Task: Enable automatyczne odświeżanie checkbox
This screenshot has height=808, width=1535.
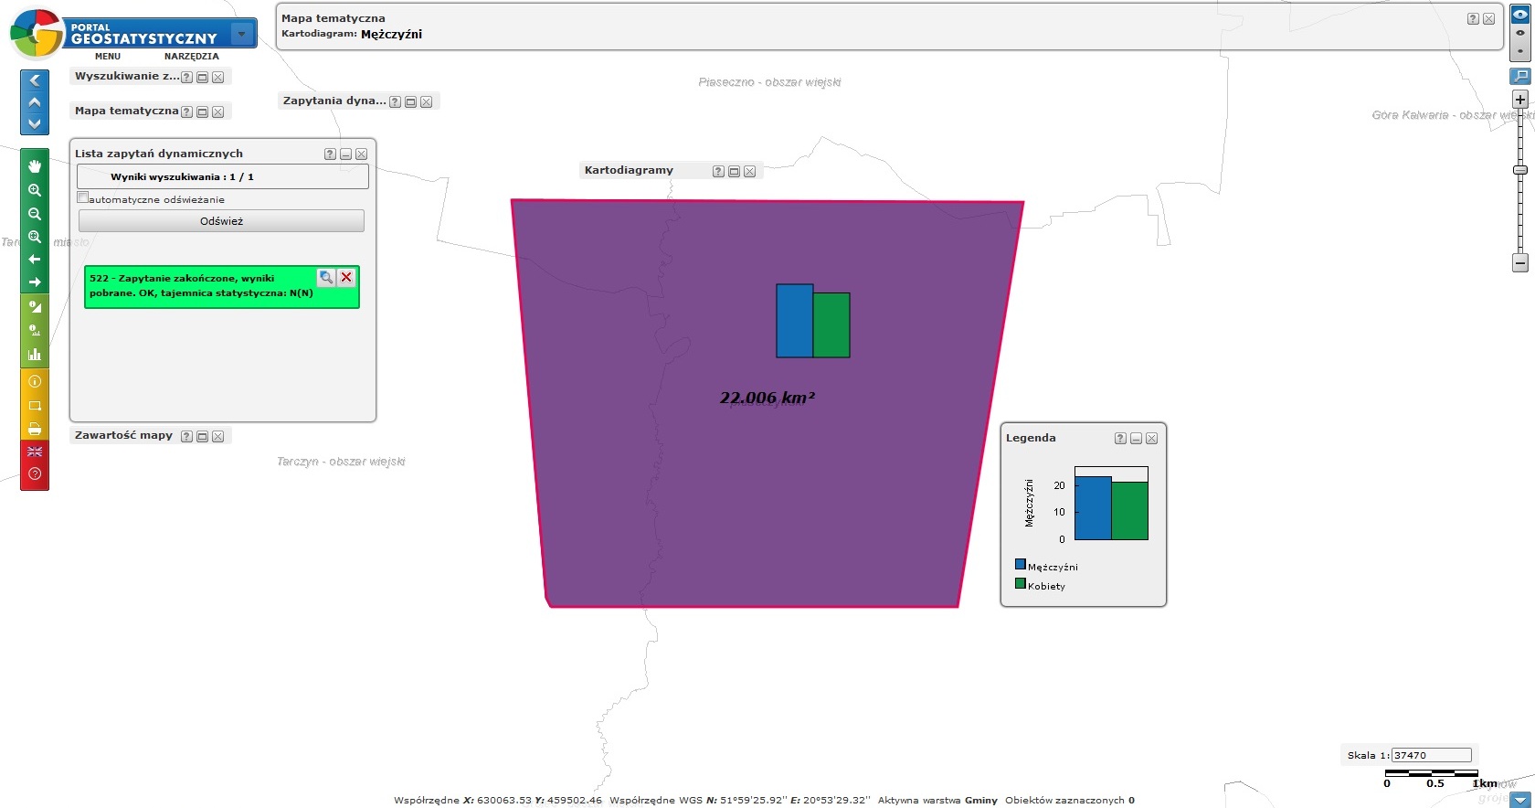Action: pos(83,197)
